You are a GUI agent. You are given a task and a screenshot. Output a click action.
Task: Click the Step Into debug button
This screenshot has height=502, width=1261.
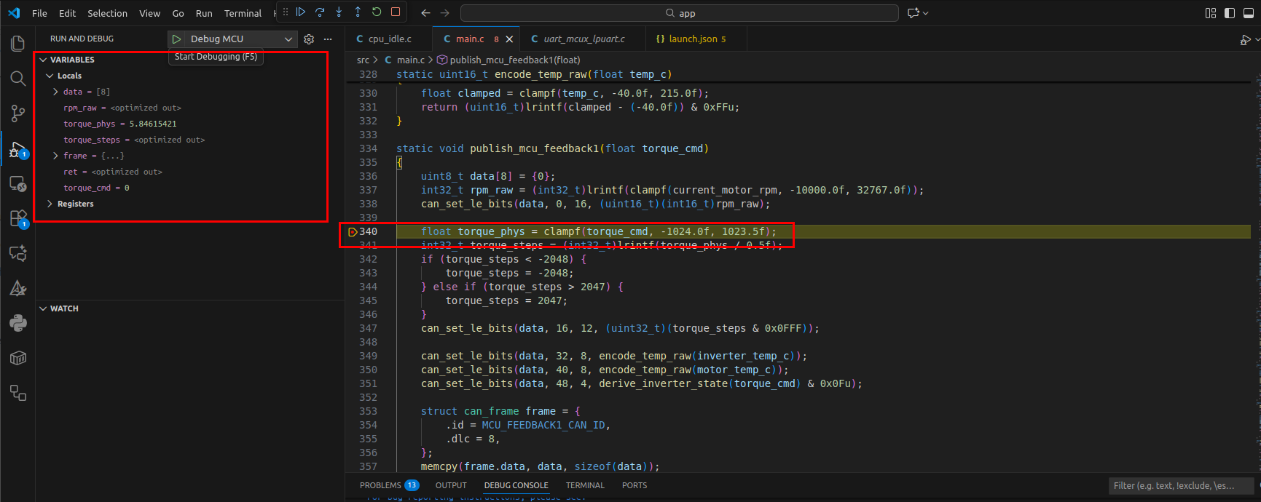pyautogui.click(x=339, y=12)
